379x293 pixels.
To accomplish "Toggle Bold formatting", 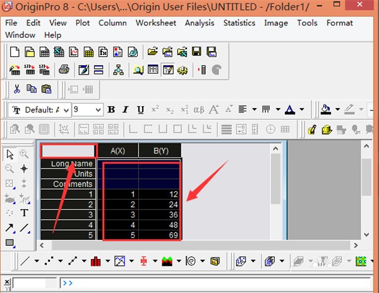I will coord(111,110).
